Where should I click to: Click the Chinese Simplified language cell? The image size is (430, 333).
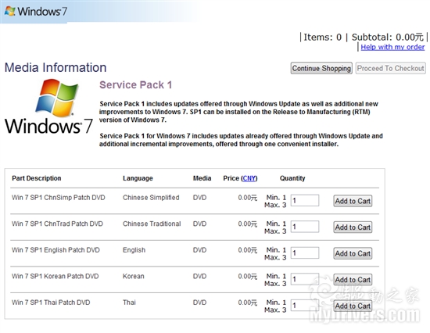151,198
